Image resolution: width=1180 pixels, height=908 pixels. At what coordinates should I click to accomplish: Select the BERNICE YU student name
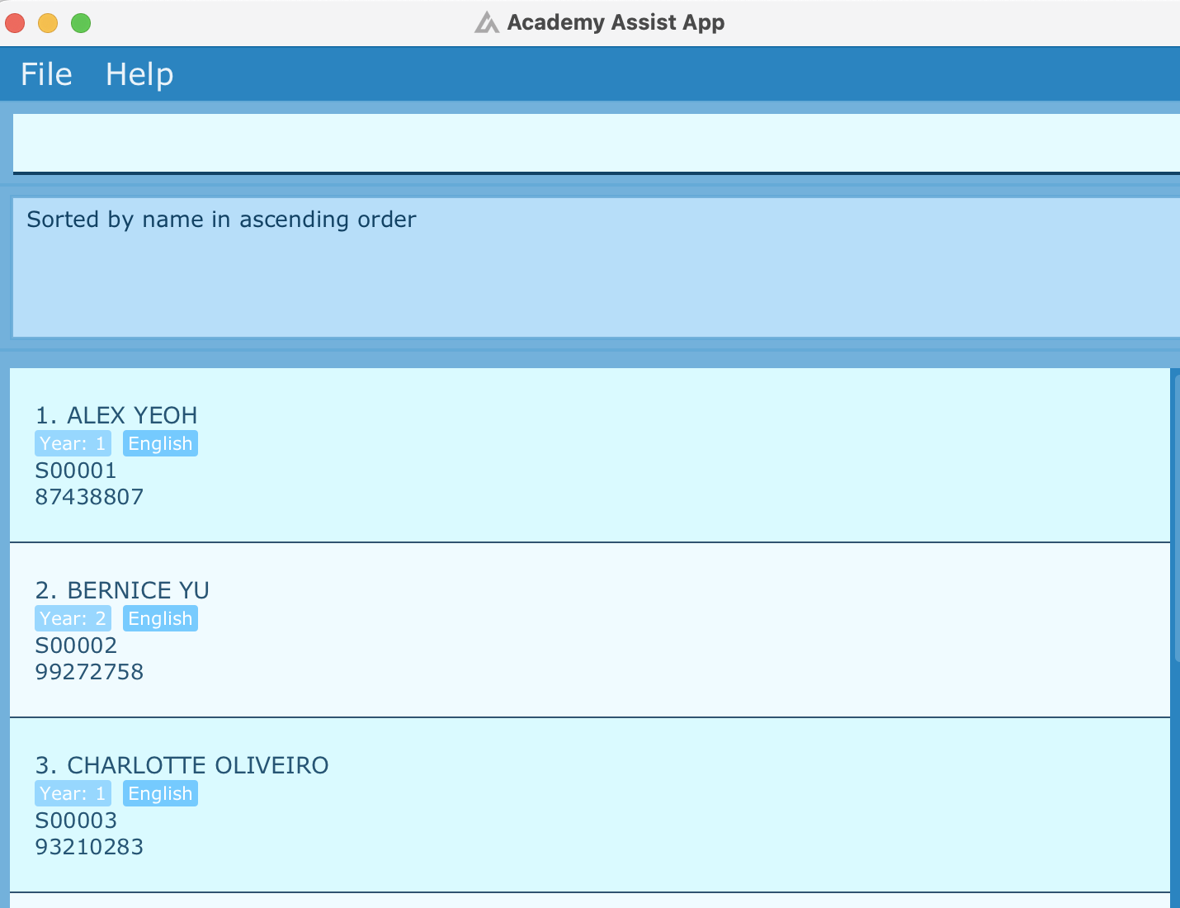coord(138,590)
